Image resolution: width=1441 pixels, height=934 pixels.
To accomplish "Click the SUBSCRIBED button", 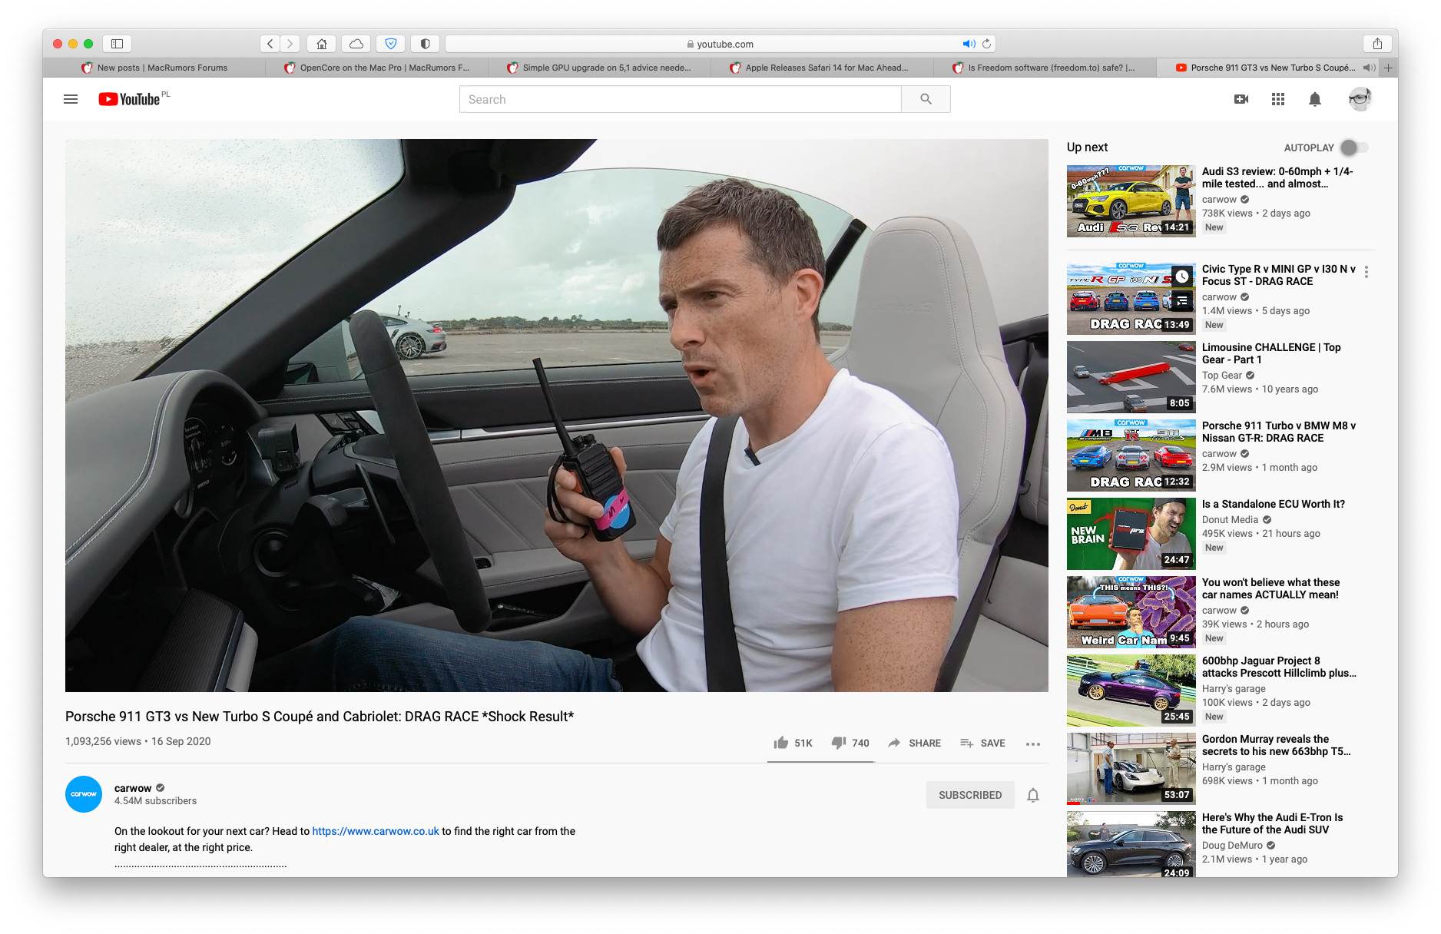I will coord(970,795).
